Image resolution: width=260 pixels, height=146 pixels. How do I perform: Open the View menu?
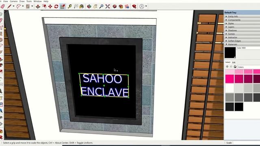[x=5, y=1]
